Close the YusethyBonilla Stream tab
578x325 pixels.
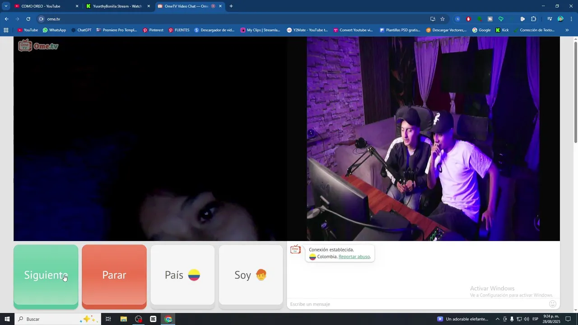pos(149,6)
